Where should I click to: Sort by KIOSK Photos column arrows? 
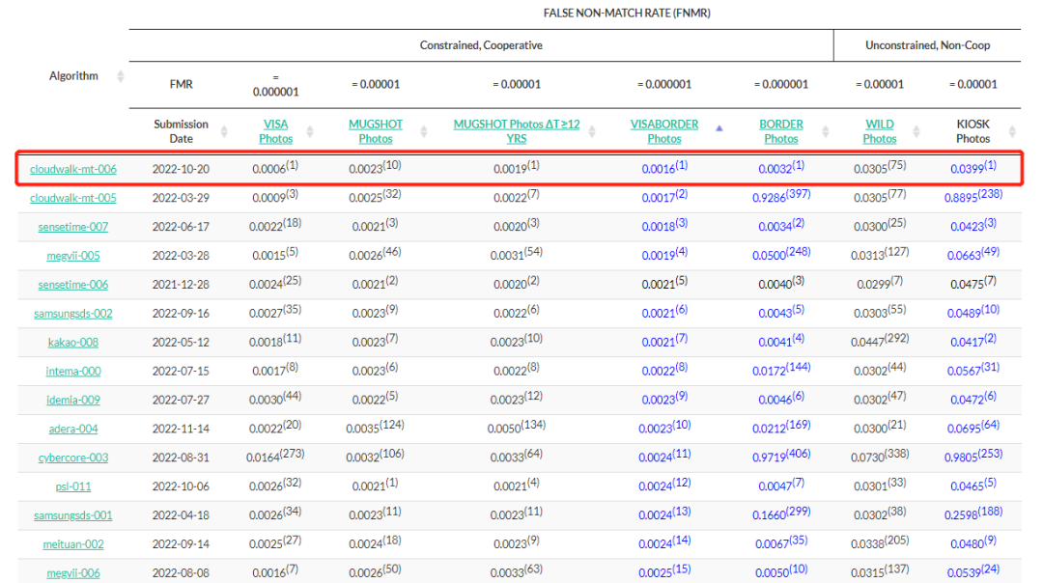[1011, 131]
